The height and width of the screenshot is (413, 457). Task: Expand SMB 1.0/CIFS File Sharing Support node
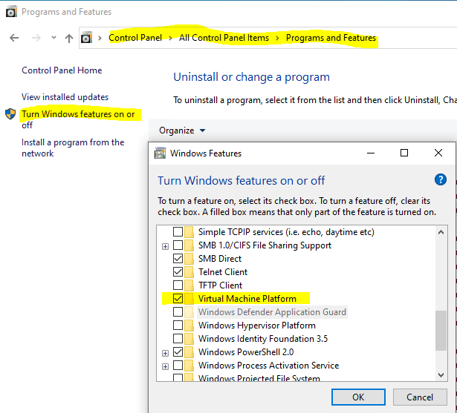tap(165, 247)
